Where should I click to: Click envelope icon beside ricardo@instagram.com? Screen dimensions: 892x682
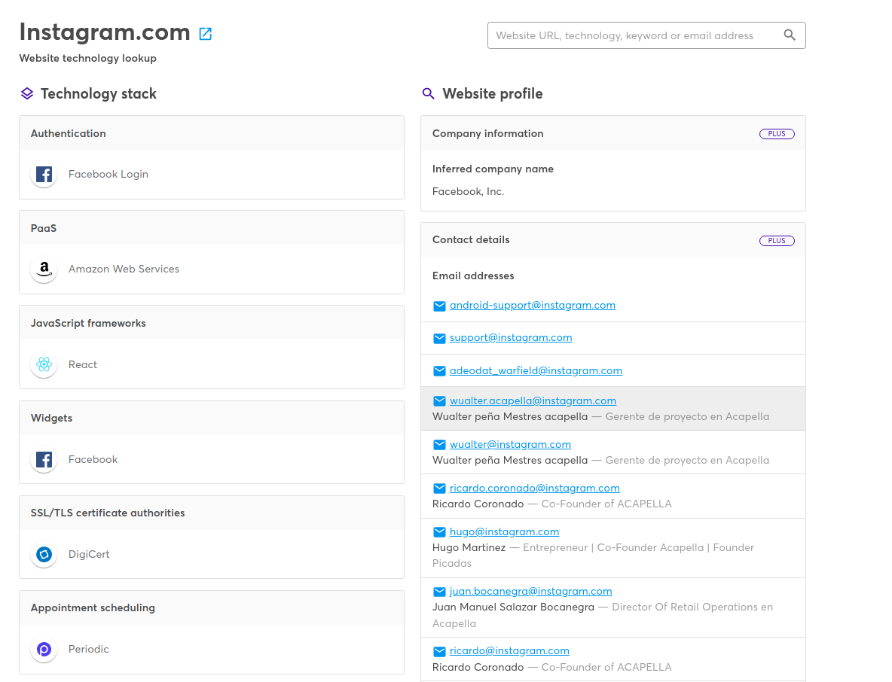click(439, 651)
